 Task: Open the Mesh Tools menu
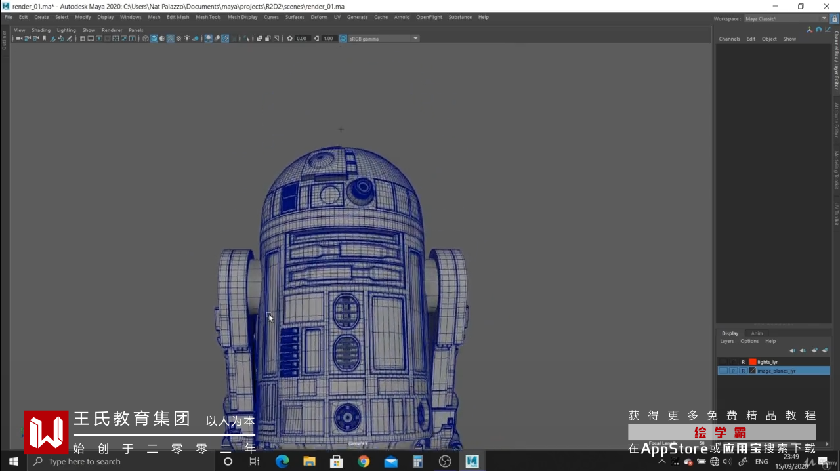(208, 17)
